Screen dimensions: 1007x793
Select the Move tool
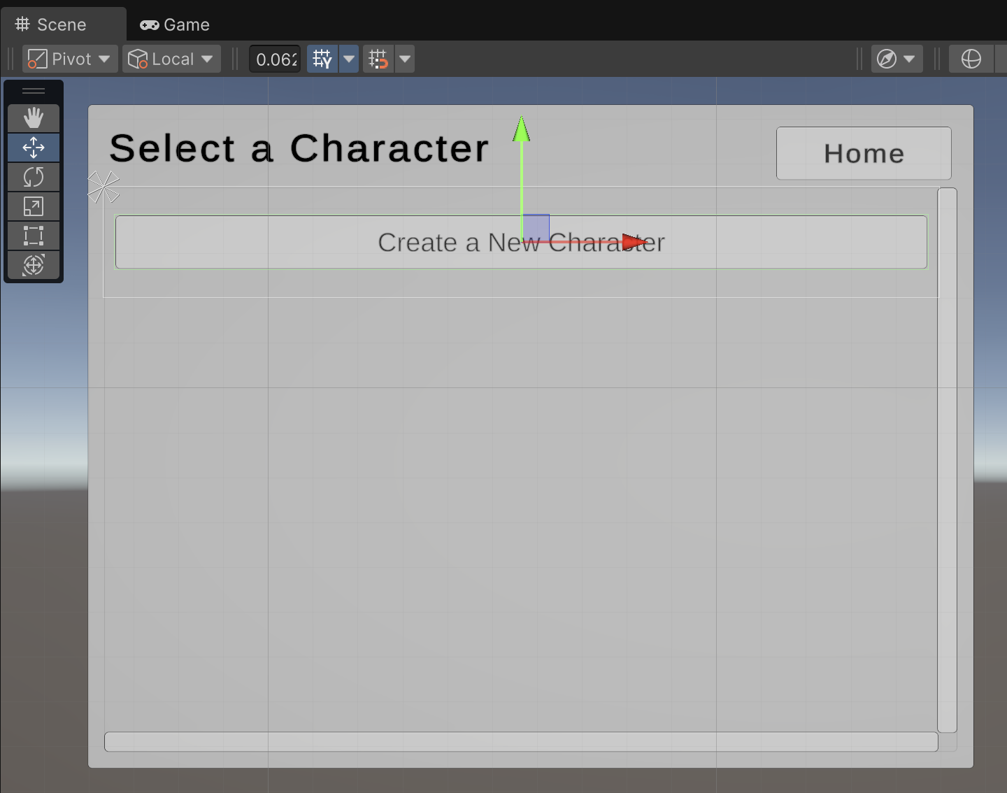click(x=34, y=148)
